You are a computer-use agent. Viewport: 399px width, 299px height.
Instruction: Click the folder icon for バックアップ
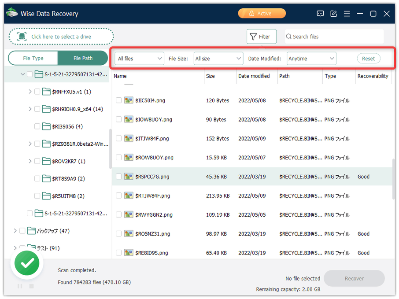31,231
